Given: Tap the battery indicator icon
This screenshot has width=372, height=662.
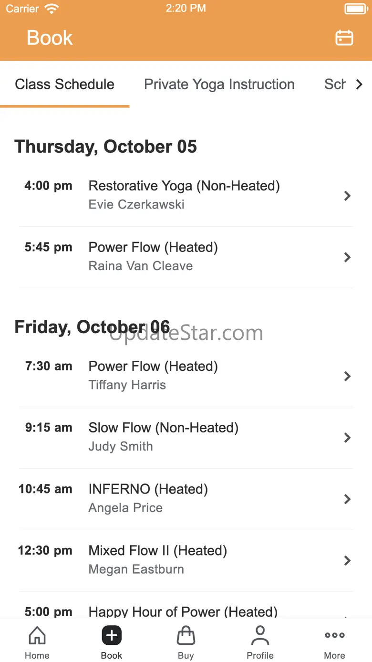Looking at the screenshot, I should point(355,9).
